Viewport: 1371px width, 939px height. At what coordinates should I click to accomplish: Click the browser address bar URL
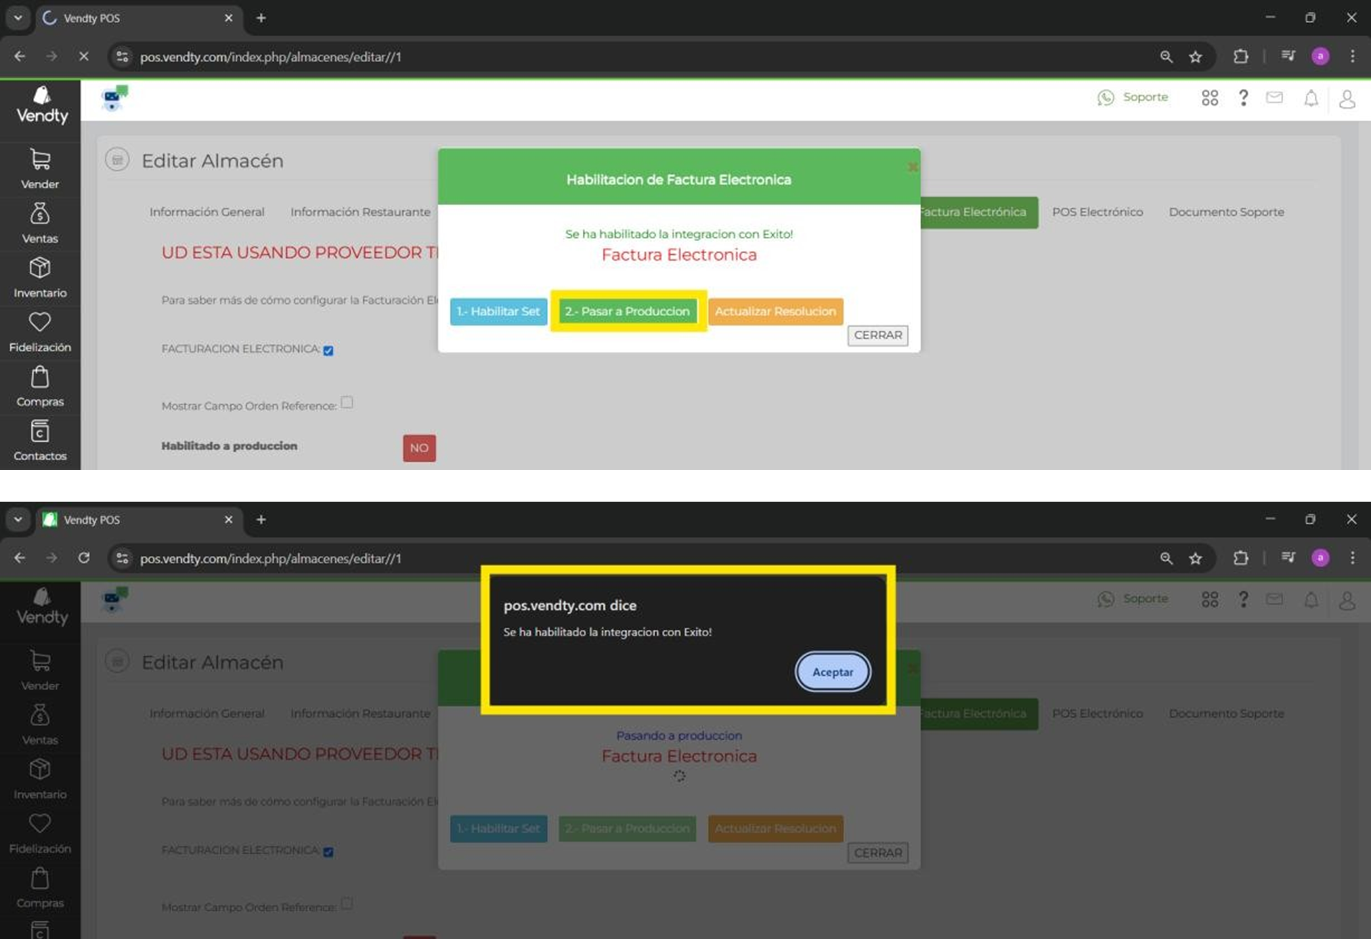click(271, 57)
